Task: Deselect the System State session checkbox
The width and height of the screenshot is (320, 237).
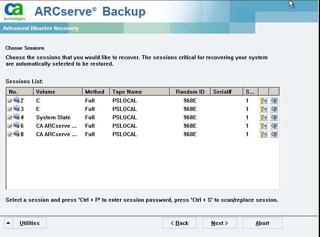Action: pos(10,118)
